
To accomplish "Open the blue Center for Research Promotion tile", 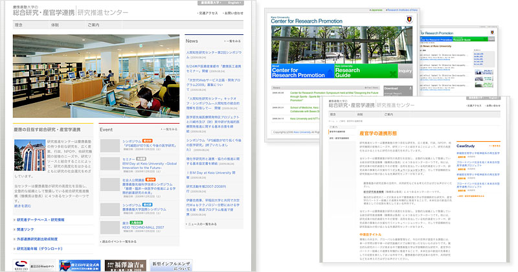I will [302, 71].
